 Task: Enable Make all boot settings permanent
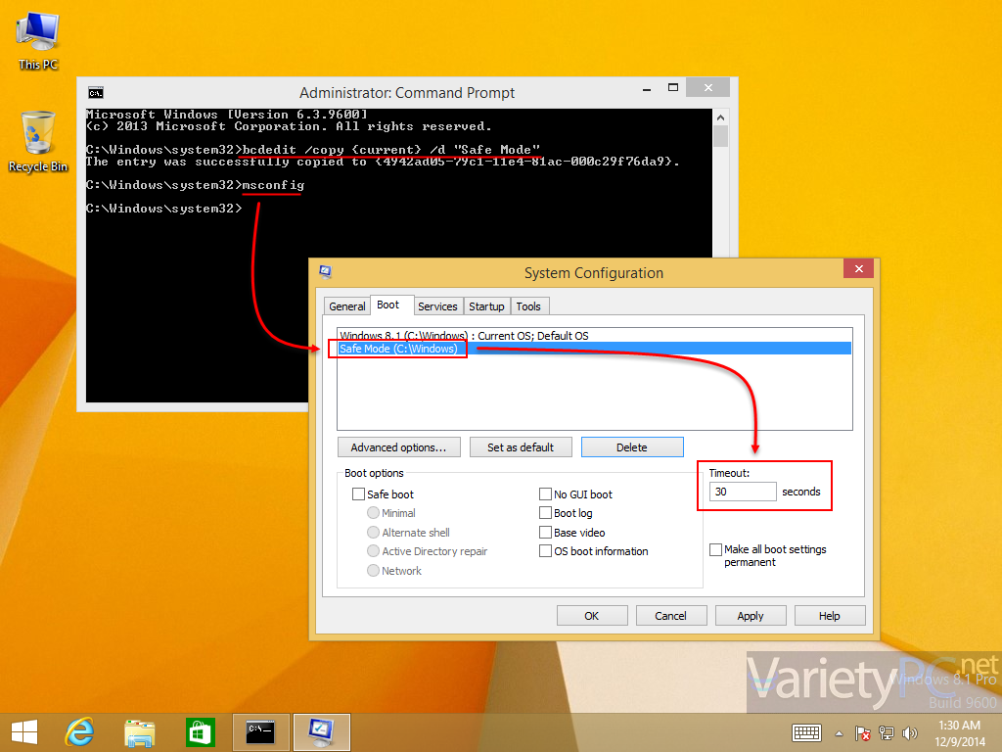coord(715,549)
